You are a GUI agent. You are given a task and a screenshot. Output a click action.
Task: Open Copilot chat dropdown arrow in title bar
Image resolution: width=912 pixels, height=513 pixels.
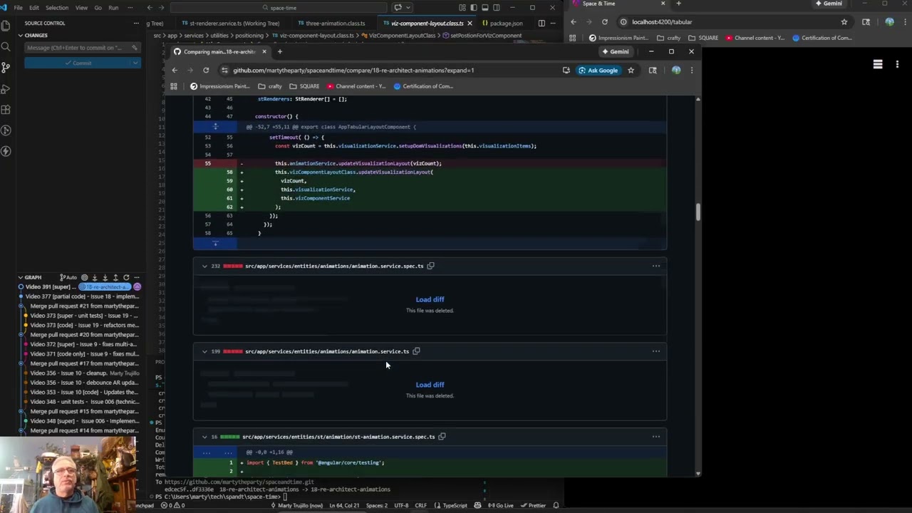coord(409,8)
